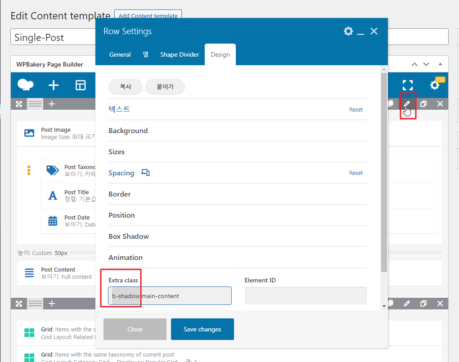Add column to first row
This screenshot has height=362, width=459.
point(52,104)
